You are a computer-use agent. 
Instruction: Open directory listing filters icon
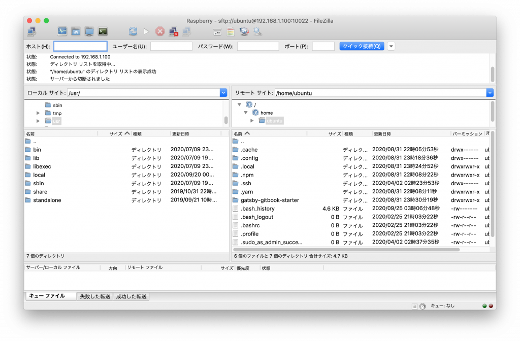pos(217,31)
